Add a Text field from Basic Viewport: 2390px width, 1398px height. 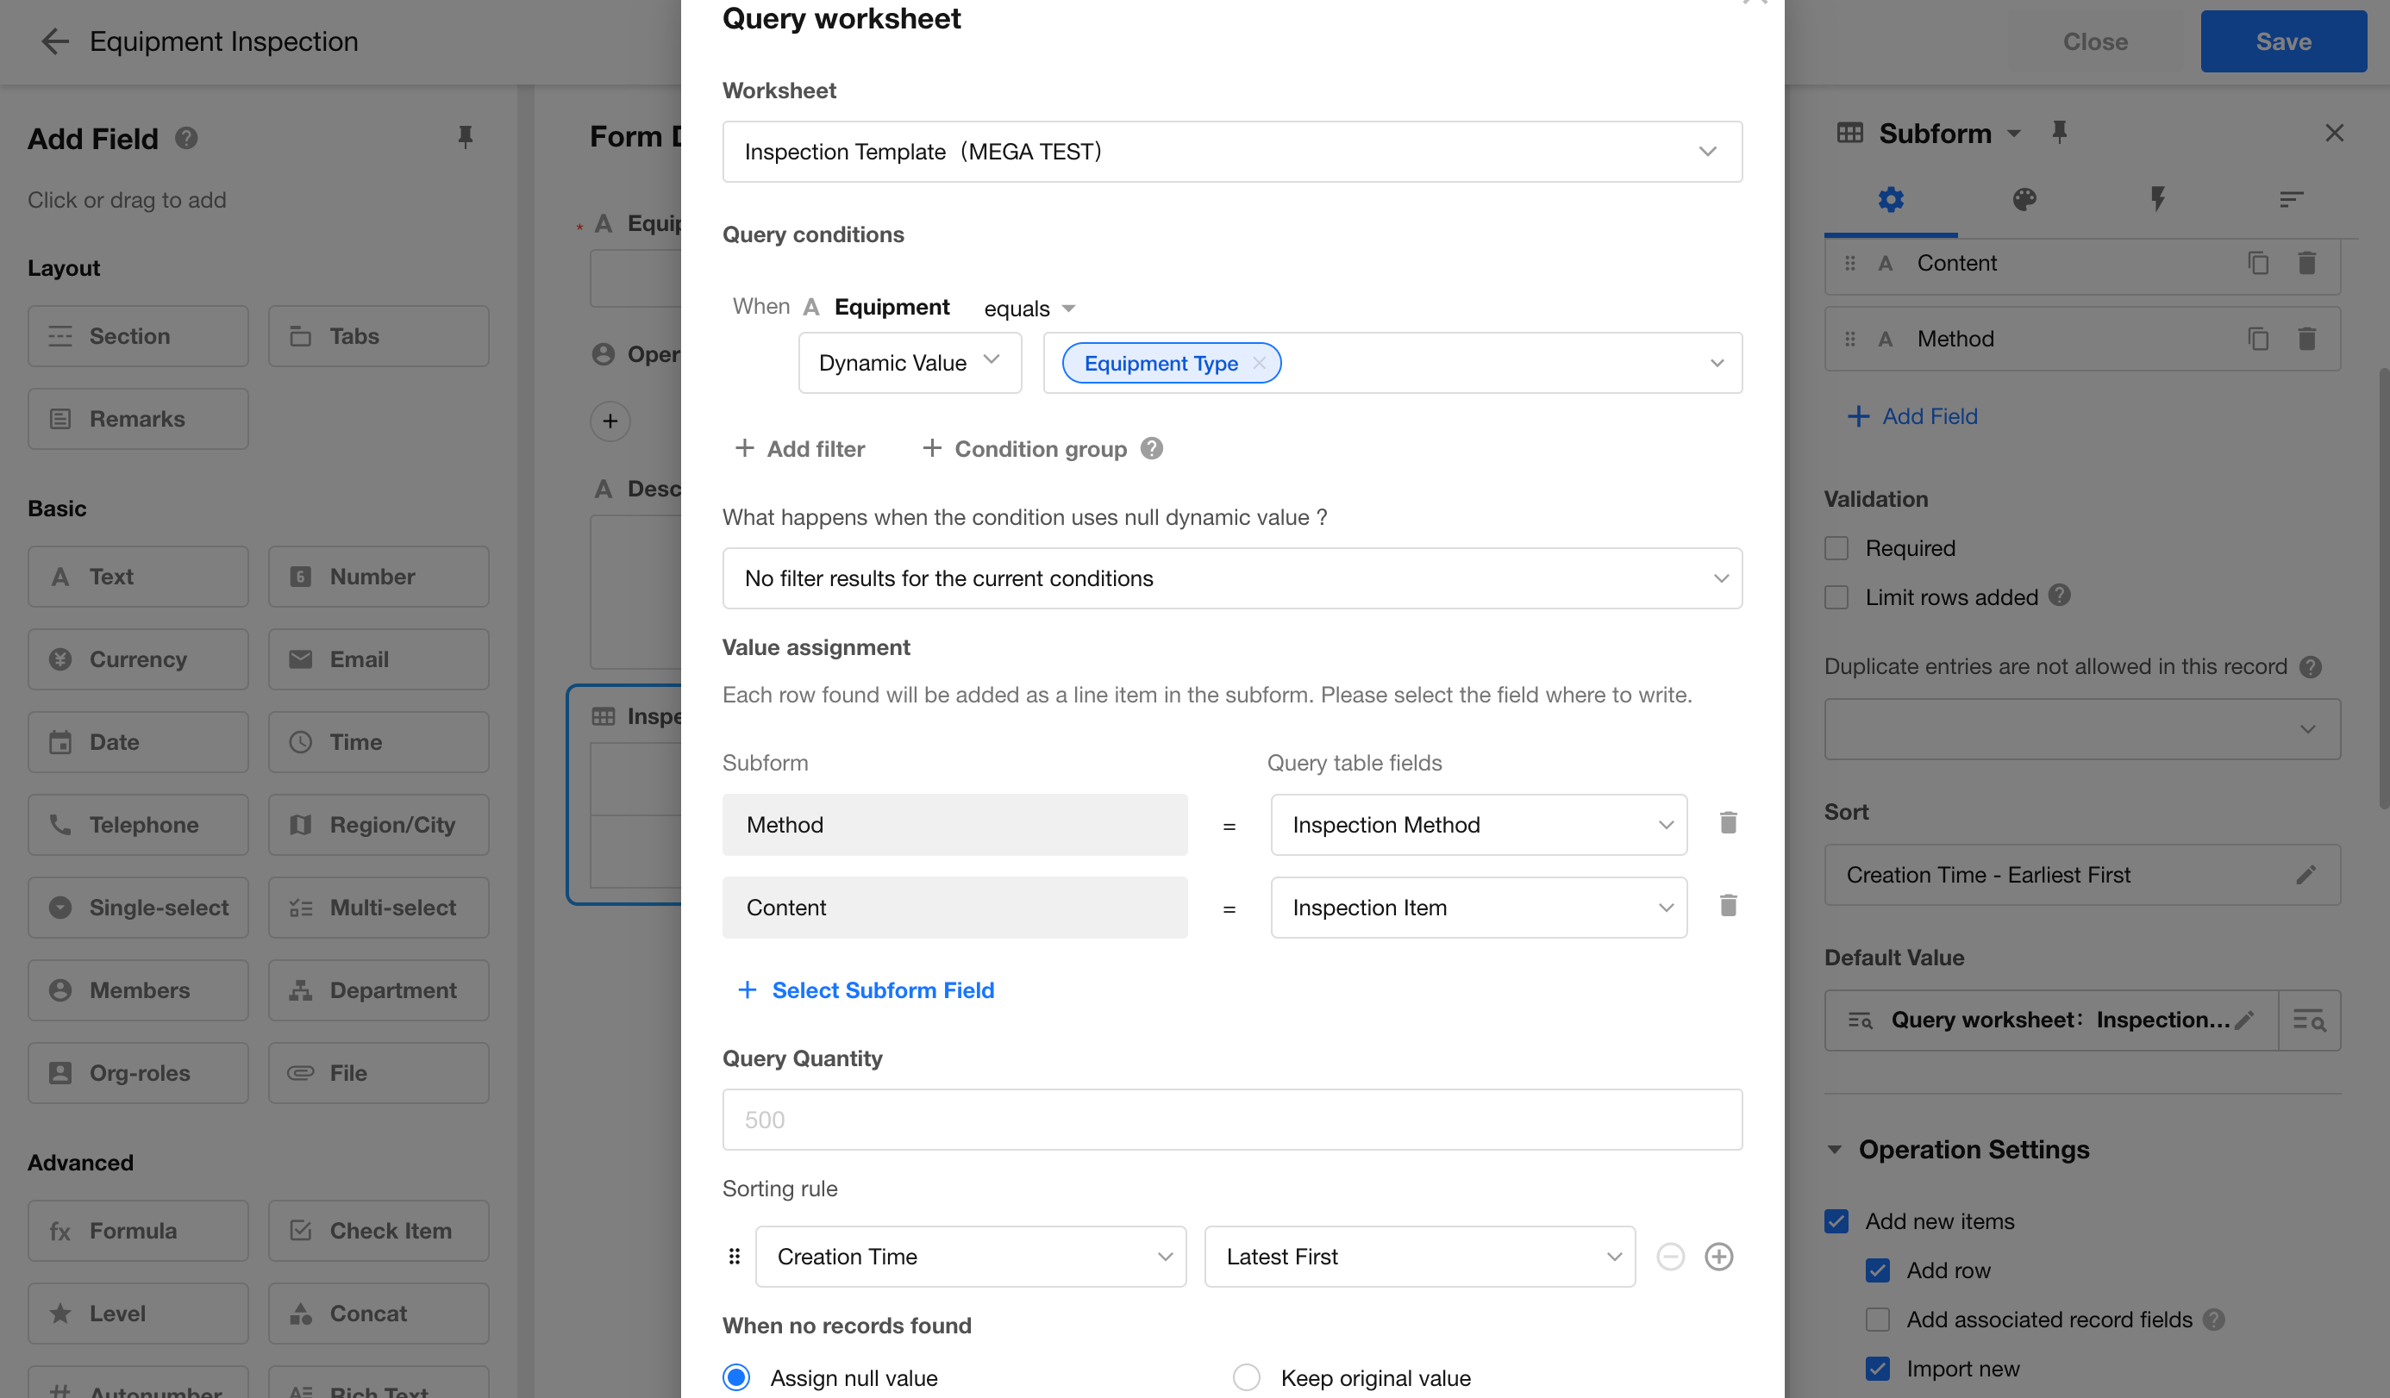point(139,577)
